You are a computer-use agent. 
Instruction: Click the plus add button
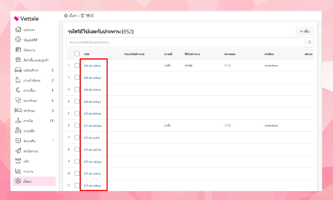304,31
